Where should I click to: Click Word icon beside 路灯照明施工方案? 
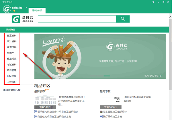click(x=101, y=117)
